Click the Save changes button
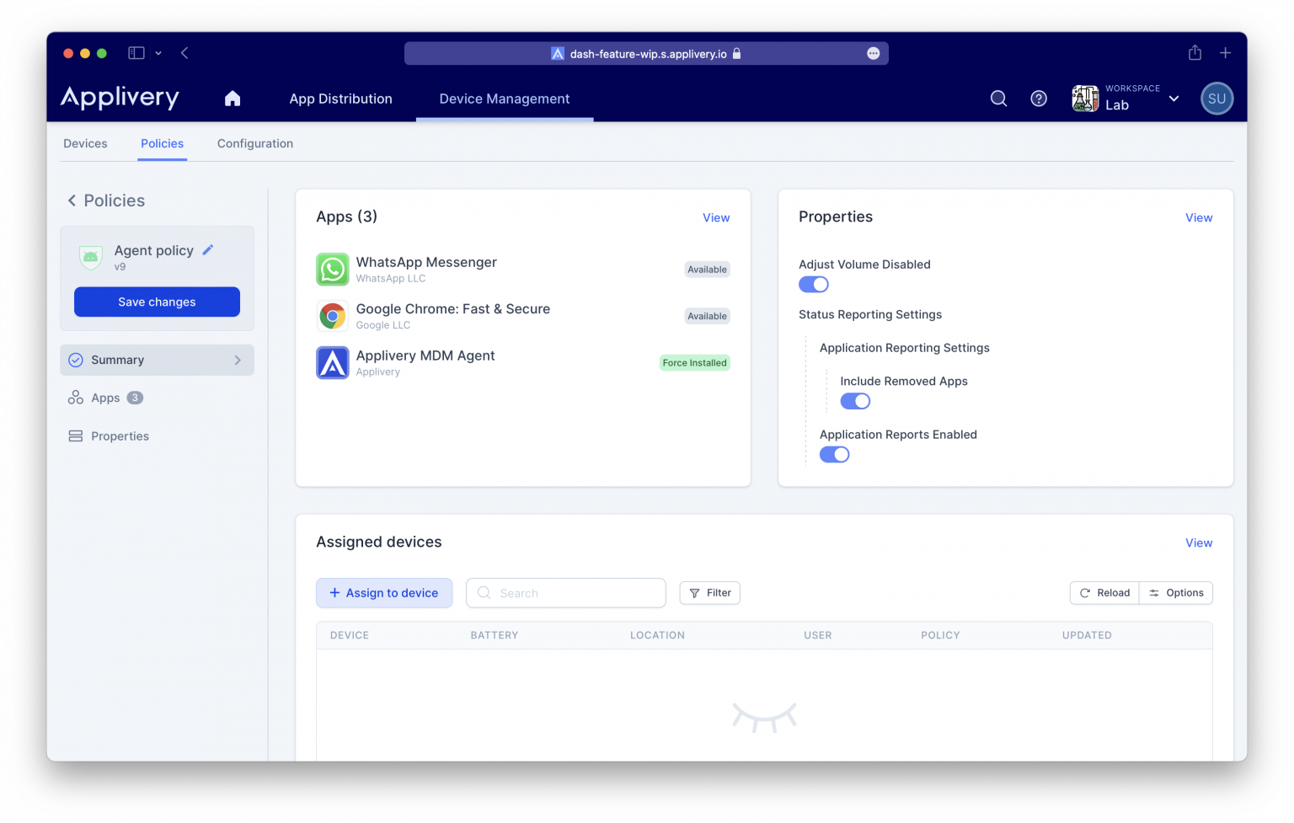1294x823 pixels. click(157, 302)
